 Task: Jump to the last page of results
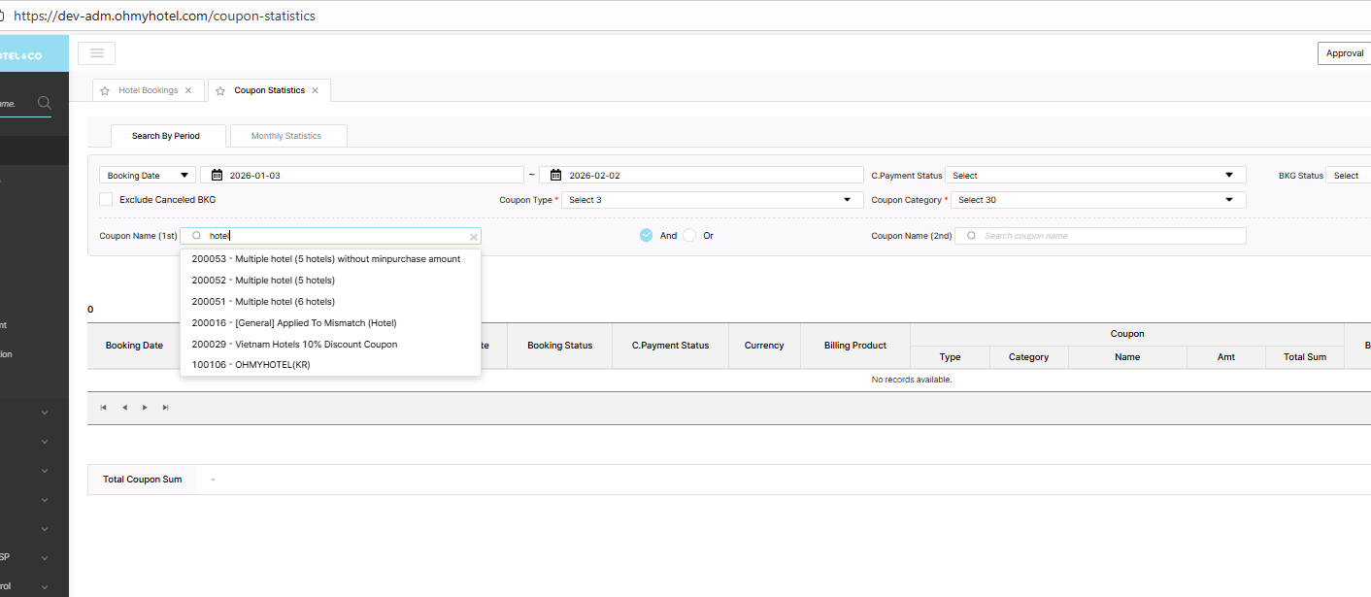[x=165, y=408]
